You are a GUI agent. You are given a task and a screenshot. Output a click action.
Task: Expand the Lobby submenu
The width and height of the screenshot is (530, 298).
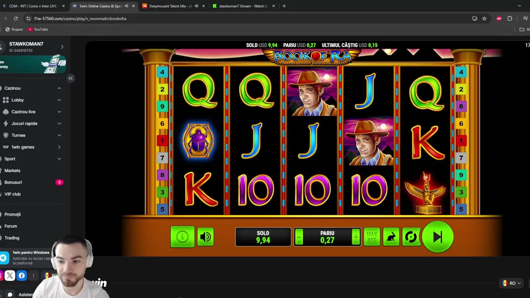point(59,100)
